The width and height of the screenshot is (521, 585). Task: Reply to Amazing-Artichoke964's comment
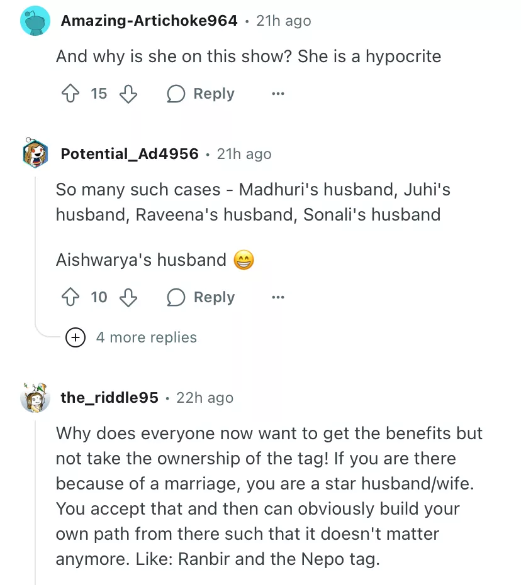201,94
